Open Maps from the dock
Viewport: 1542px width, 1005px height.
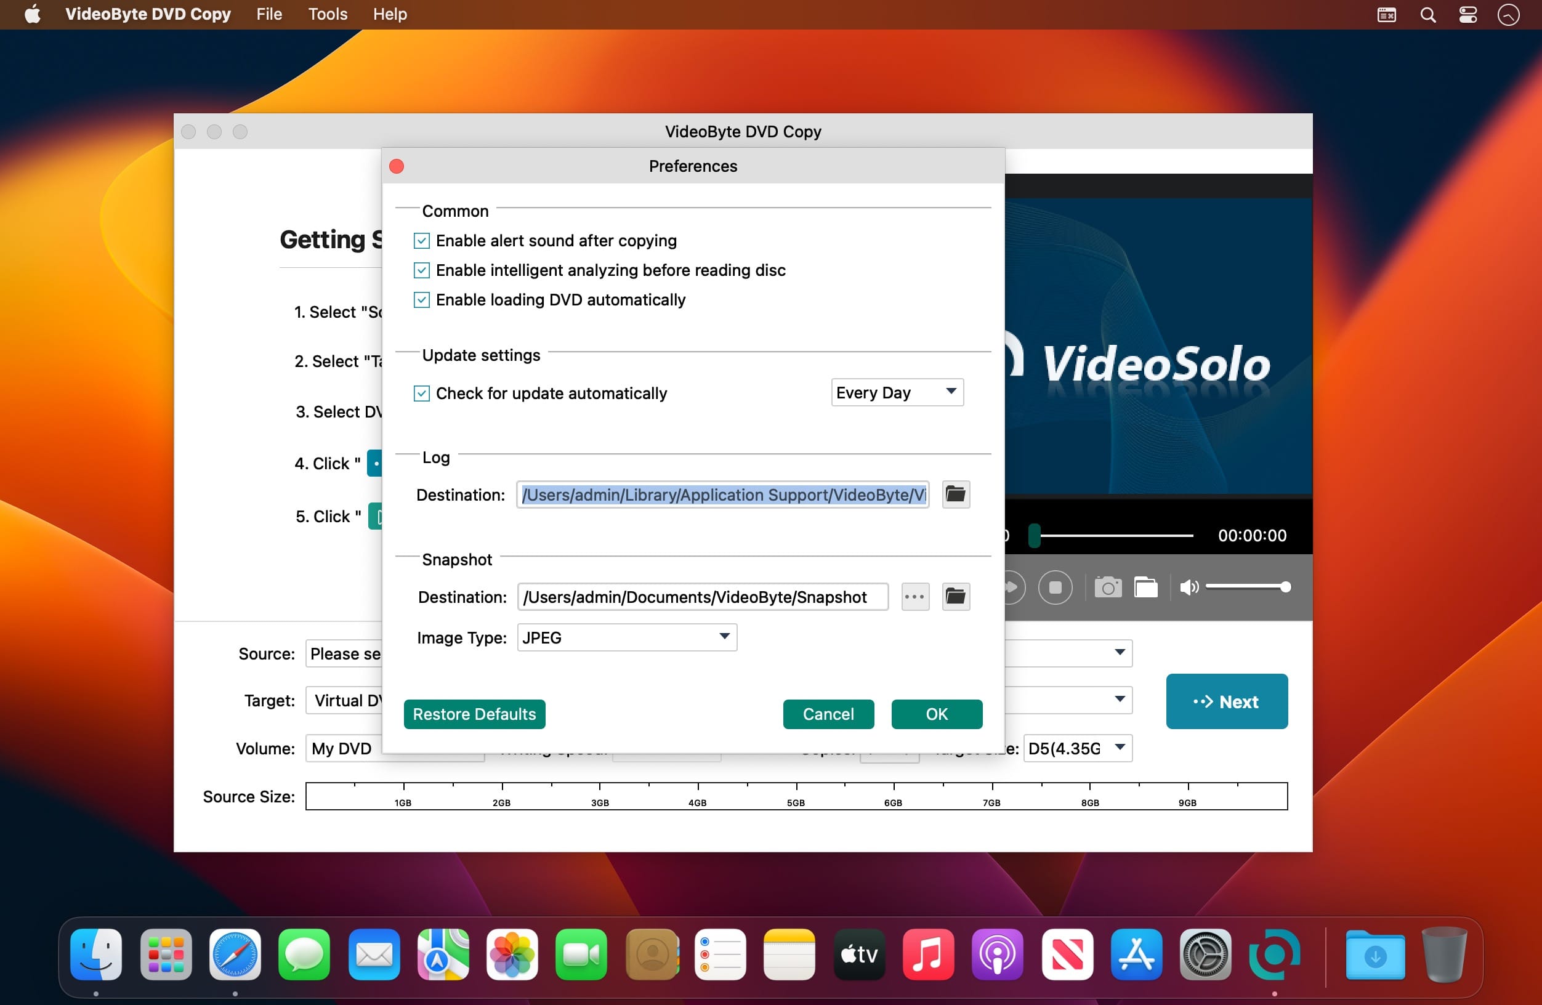(443, 954)
